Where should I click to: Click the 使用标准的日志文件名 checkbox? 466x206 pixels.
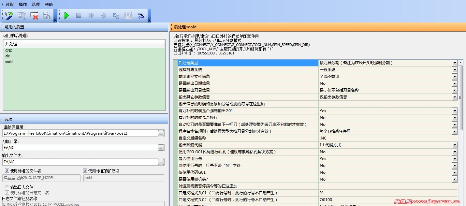click(7, 193)
